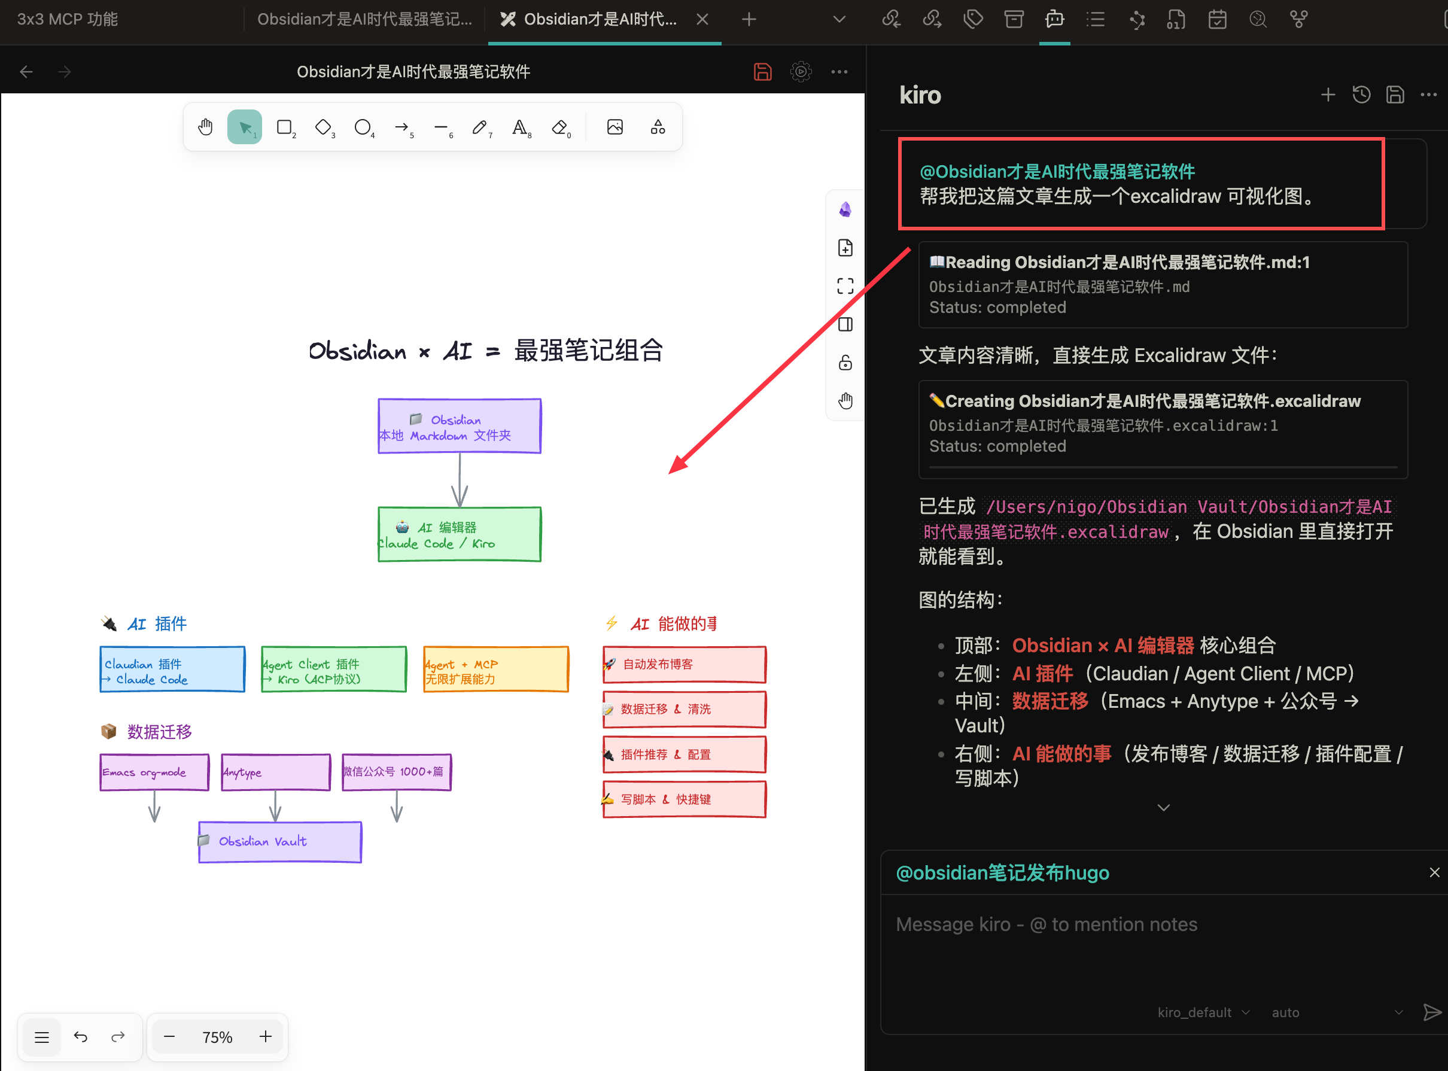This screenshot has width=1448, height=1071.
Task: Select the Hand pan tool in toolbar
Action: (205, 127)
